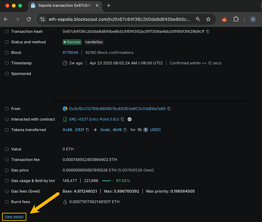Viewport: 262px width, 222px height.
Task: Click the USDC token icon
Action: coord(146,130)
